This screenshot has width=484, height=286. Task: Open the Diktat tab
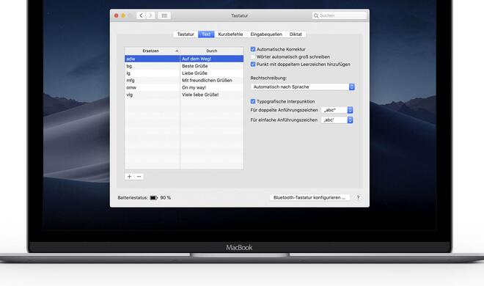tap(296, 34)
